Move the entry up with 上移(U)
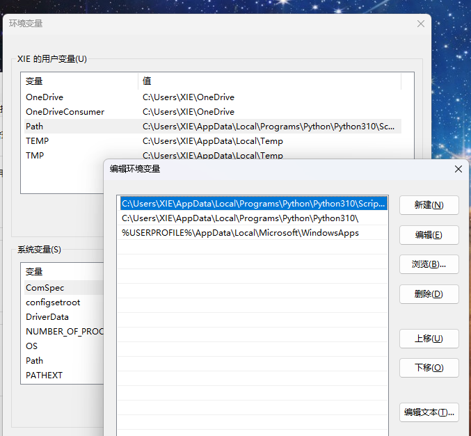Viewport: 471px width, 436px height. coord(429,339)
